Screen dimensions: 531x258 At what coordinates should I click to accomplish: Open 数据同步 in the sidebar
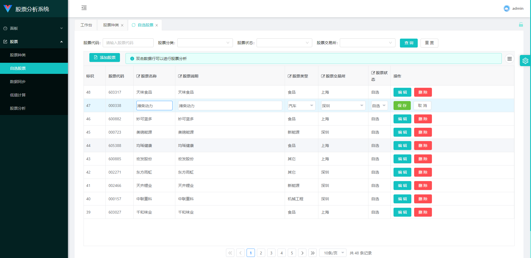18,82
